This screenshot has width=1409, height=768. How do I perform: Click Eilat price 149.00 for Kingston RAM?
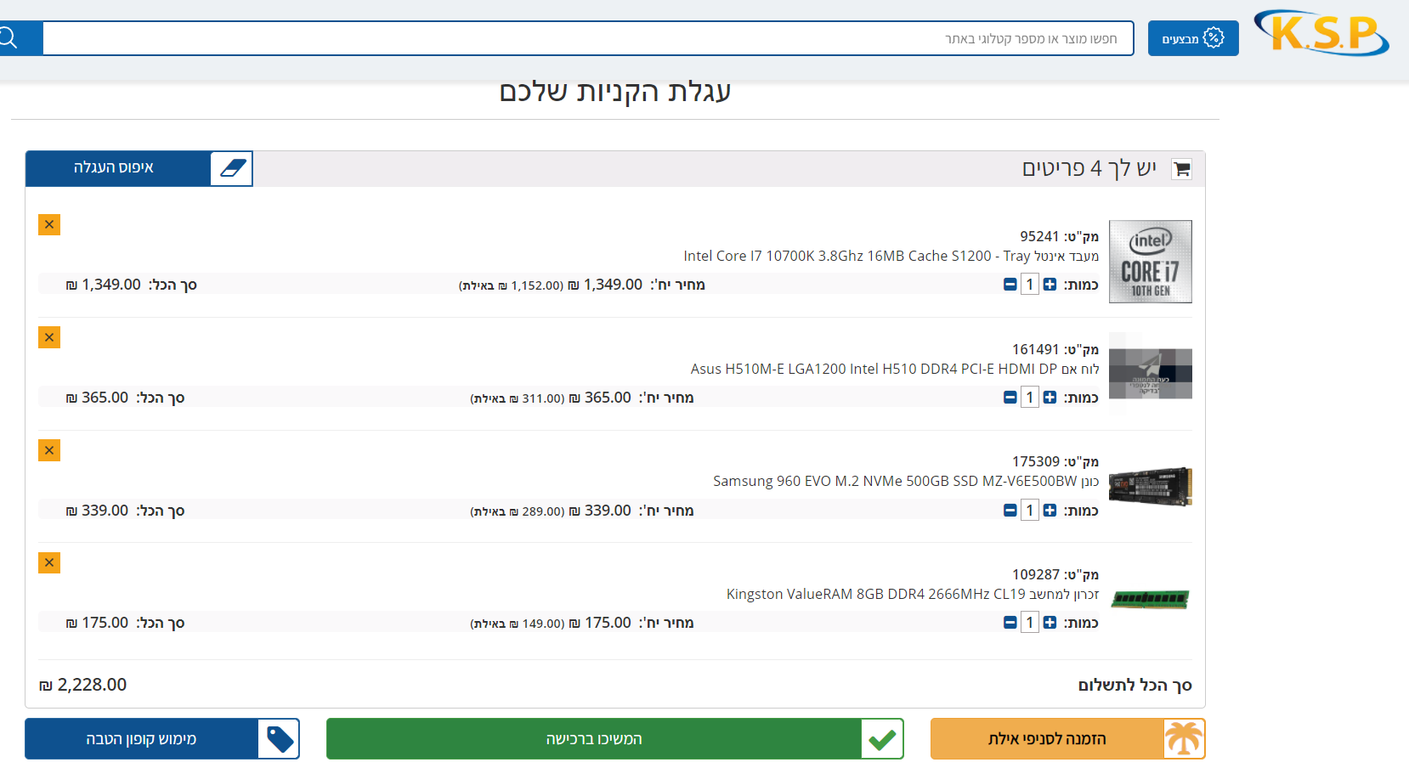tap(518, 624)
